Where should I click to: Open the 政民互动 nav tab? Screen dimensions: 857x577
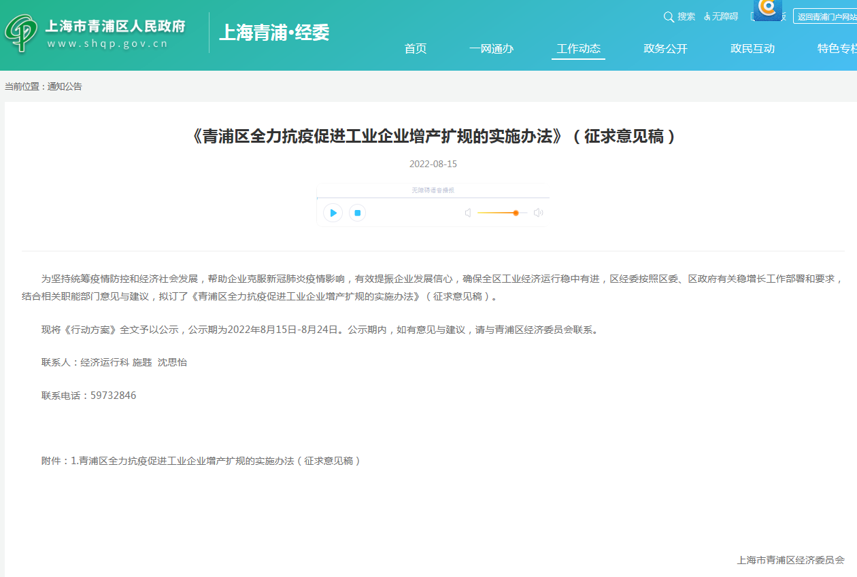tap(752, 48)
